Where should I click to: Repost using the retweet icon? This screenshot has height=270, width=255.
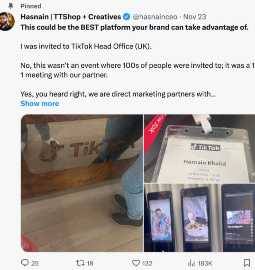(80, 263)
